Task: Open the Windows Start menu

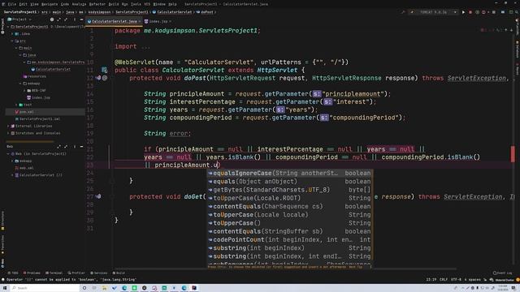Action: point(5,288)
